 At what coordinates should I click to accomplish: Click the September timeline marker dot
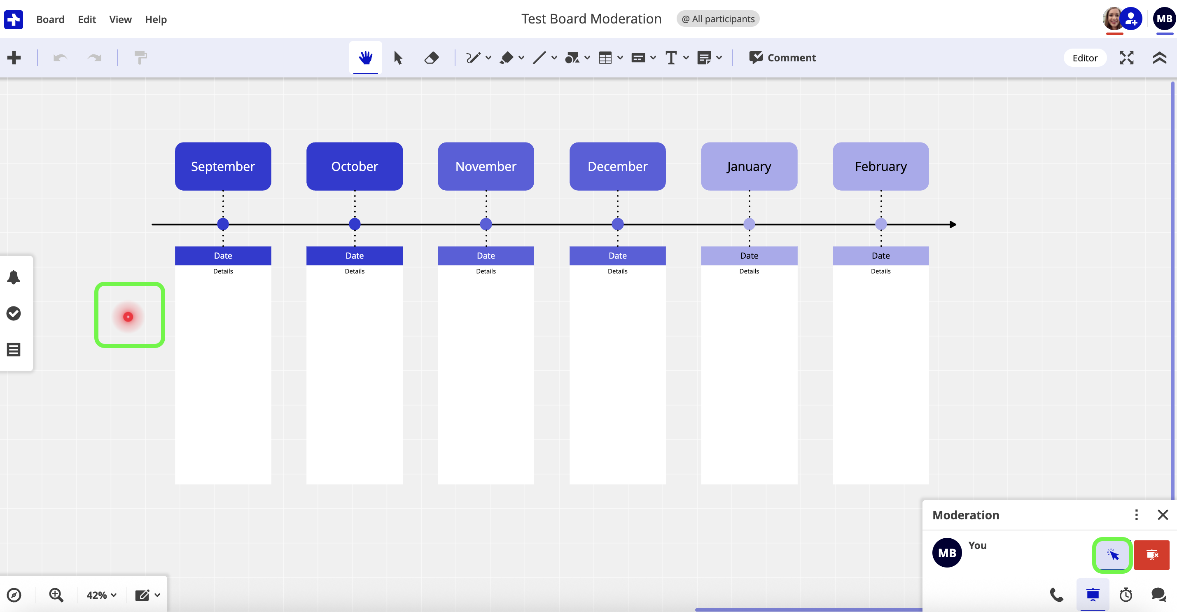click(223, 224)
